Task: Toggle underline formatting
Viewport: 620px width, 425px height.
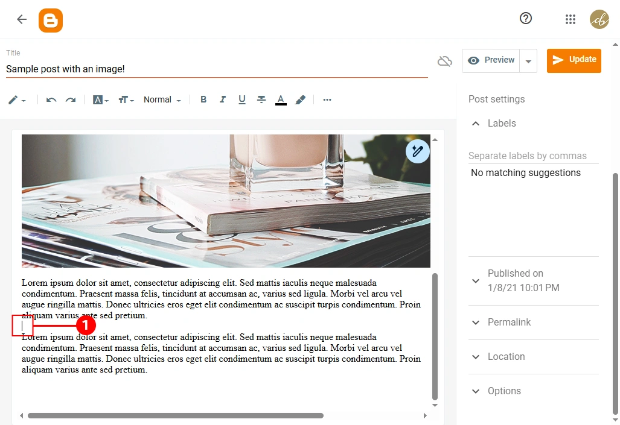Action: [242, 100]
